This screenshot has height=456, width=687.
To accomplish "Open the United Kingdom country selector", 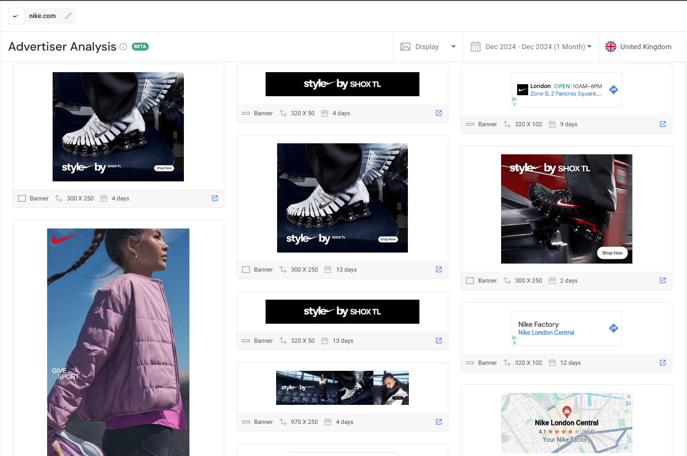I will click(645, 46).
